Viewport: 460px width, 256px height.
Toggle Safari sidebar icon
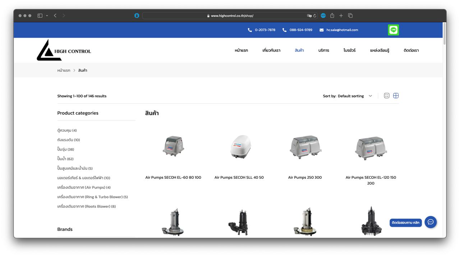[40, 15]
